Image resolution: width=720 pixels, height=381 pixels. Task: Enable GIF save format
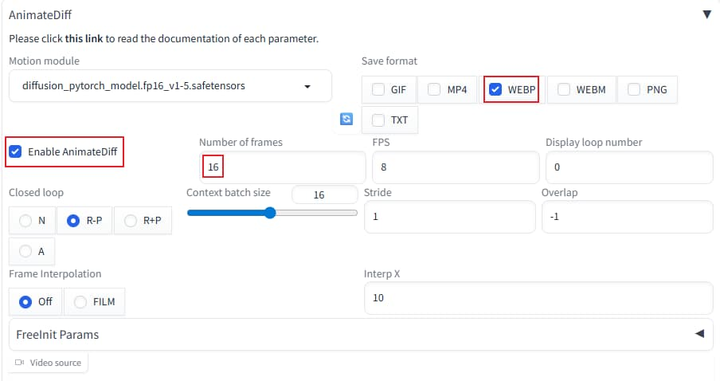click(378, 90)
